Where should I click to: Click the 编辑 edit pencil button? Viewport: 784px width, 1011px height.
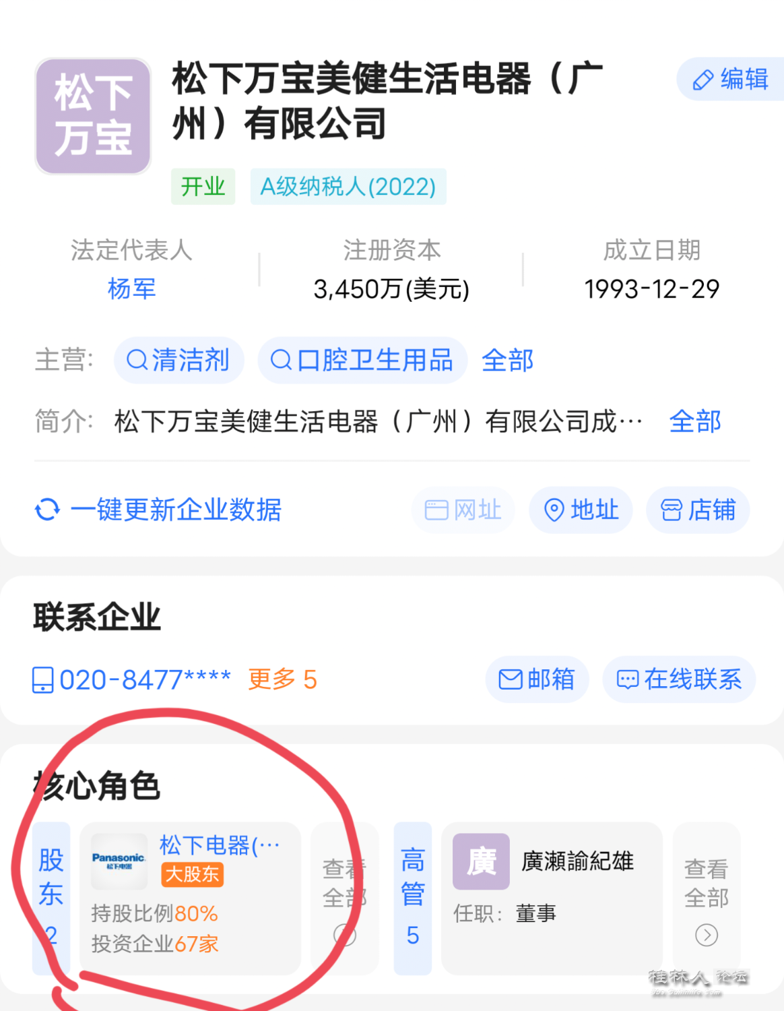[x=730, y=80]
